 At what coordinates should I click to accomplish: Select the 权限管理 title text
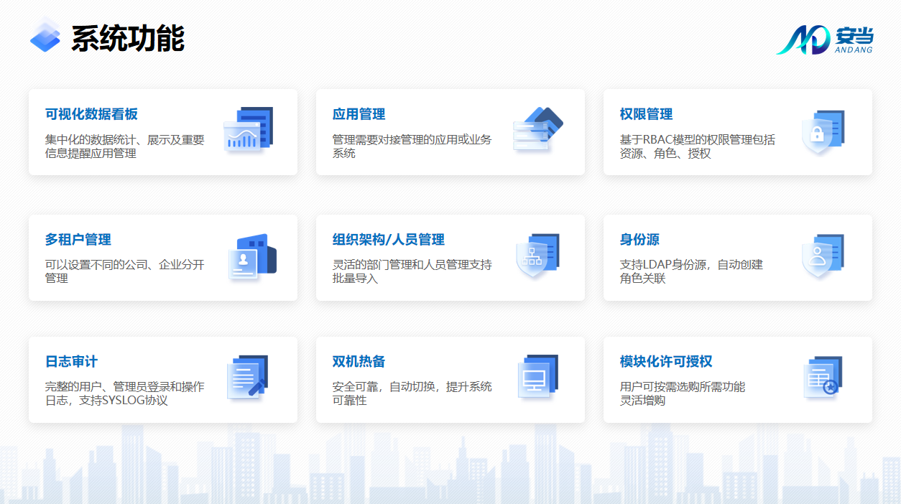tap(646, 114)
